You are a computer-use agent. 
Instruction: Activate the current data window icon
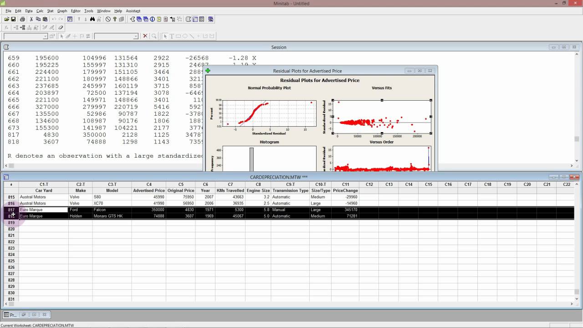[195, 19]
